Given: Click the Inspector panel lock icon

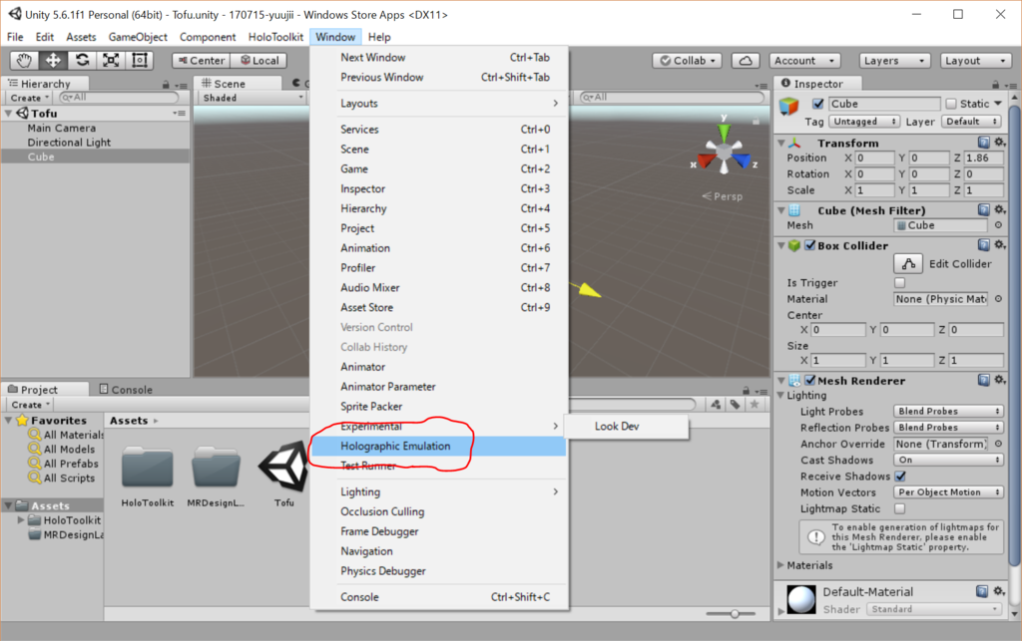Looking at the screenshot, I should click(x=995, y=85).
